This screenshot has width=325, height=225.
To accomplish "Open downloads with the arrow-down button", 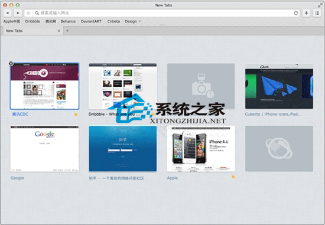I will coord(306,13).
